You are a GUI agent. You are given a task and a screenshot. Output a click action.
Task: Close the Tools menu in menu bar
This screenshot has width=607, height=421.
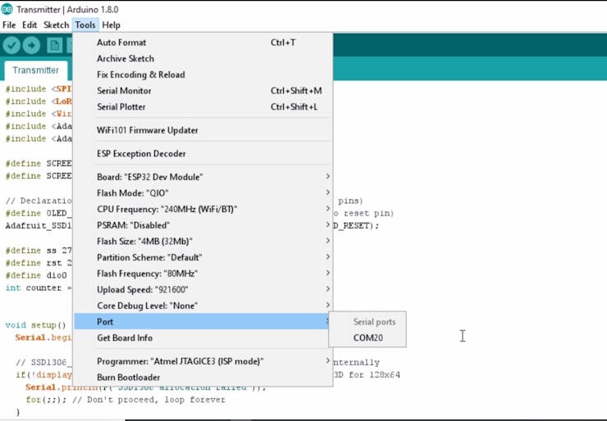pos(85,25)
